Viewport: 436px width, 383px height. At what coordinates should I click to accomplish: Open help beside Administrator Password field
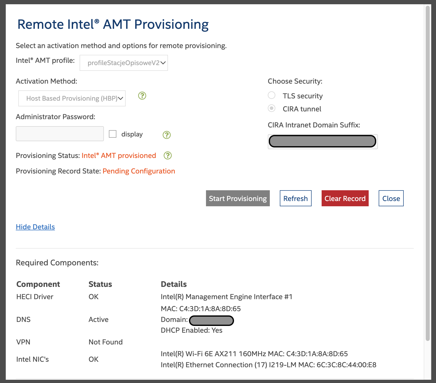(166, 135)
